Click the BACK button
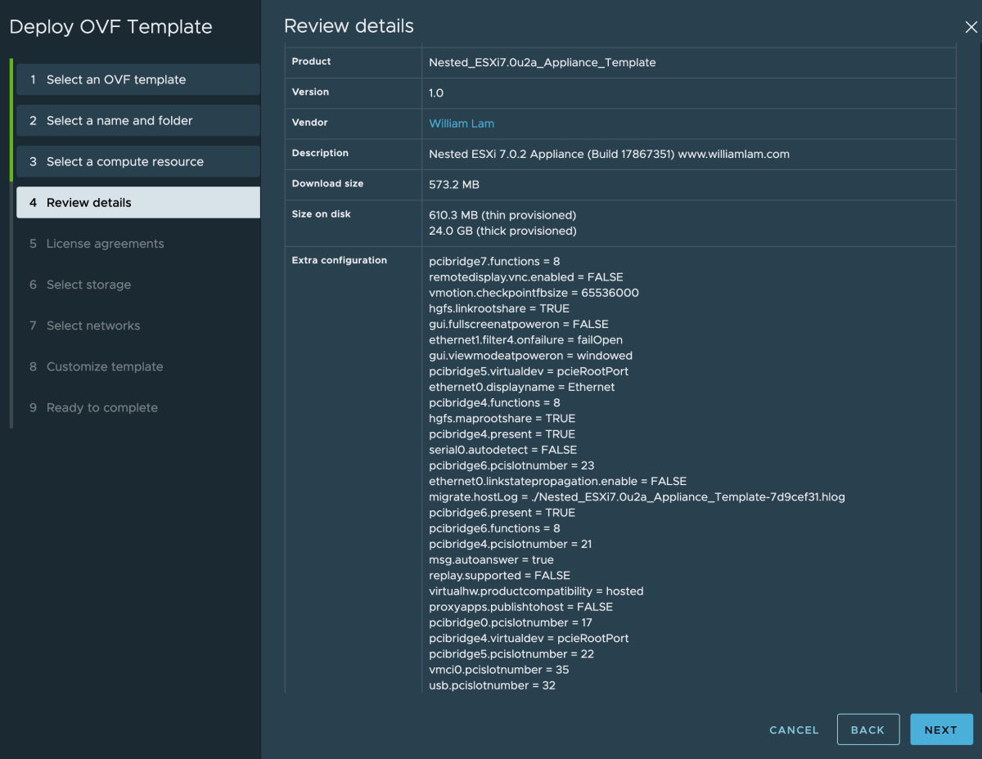This screenshot has width=982, height=759. [x=868, y=729]
